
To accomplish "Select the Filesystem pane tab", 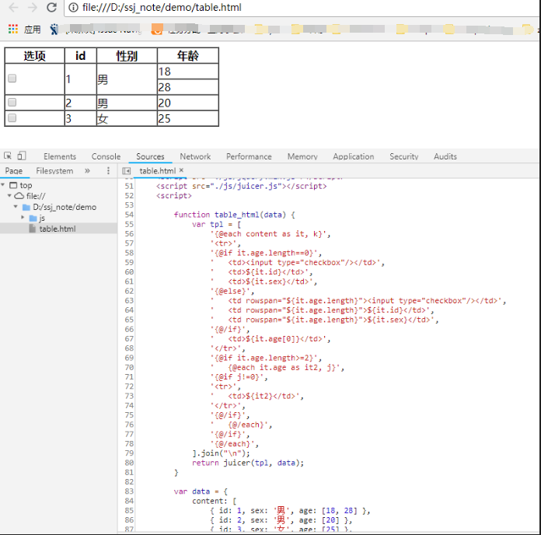I will pyautogui.click(x=54, y=171).
